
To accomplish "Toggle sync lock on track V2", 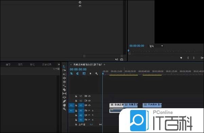I will pyautogui.click(x=86, y=101).
